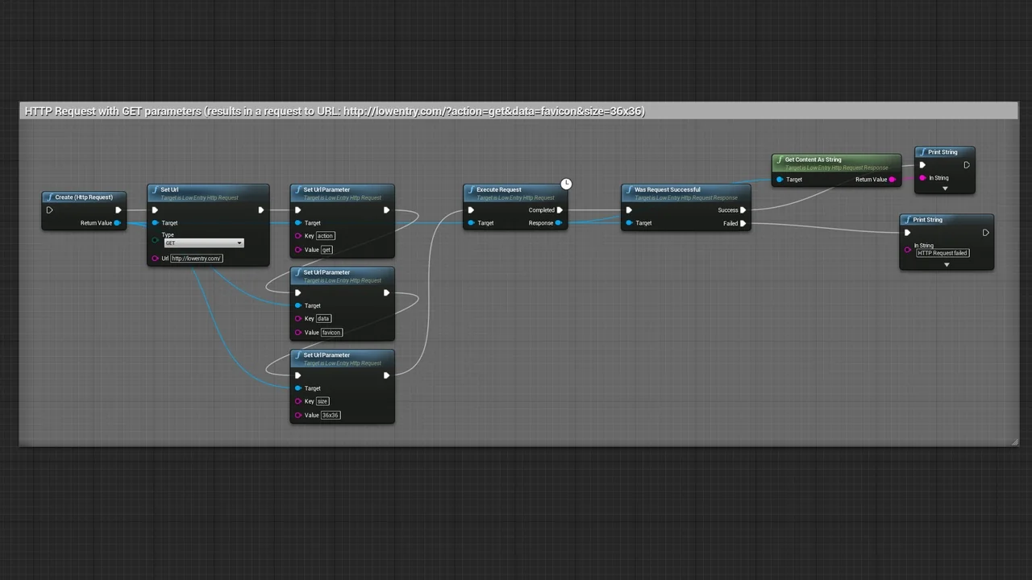Click the Completed exec pin on Execute Request
The height and width of the screenshot is (580, 1032).
[x=559, y=210]
